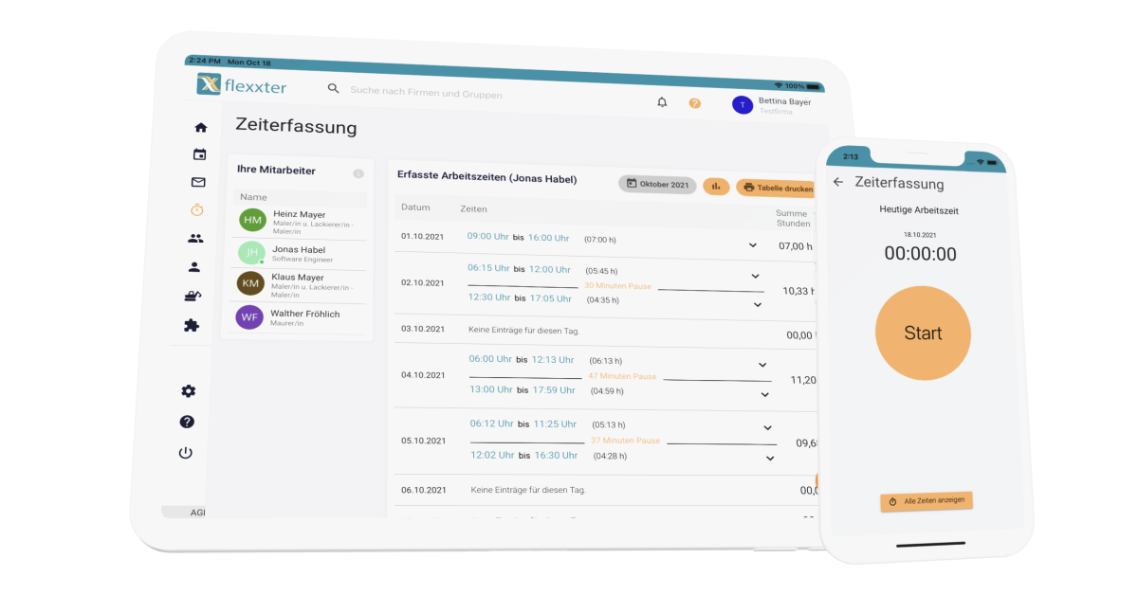Select employee name Jonas Habel

coord(299,250)
